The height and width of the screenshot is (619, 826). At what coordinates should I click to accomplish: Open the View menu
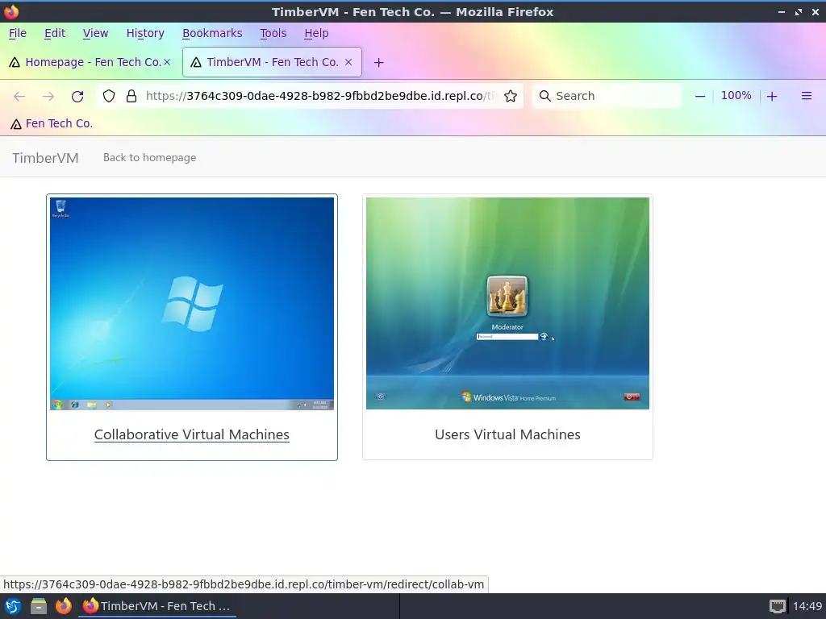click(x=95, y=33)
